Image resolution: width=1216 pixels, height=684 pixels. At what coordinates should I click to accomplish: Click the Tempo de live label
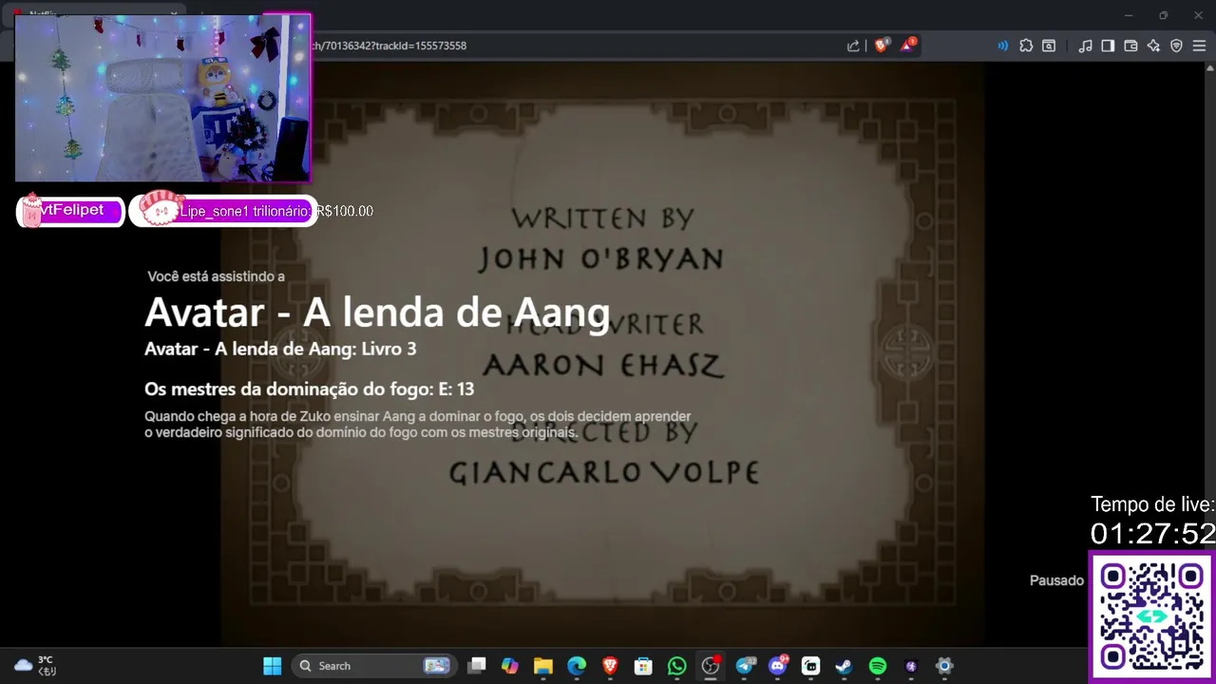pos(1152,504)
